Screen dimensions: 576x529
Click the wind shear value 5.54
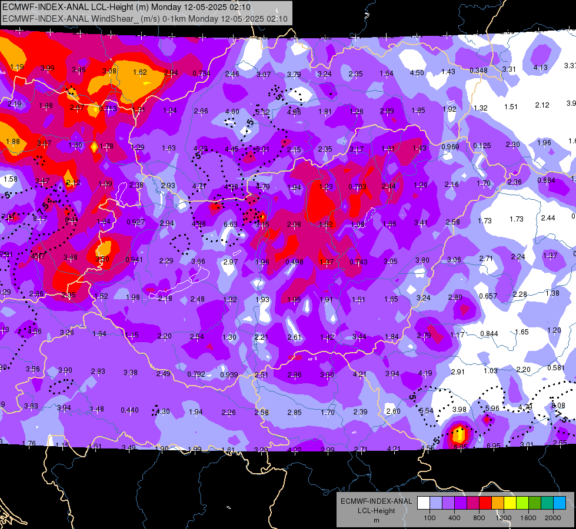tap(426, 410)
